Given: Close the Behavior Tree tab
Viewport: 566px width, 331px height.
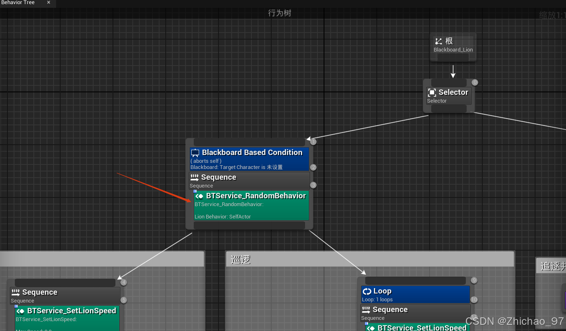Looking at the screenshot, I should (x=49, y=2).
